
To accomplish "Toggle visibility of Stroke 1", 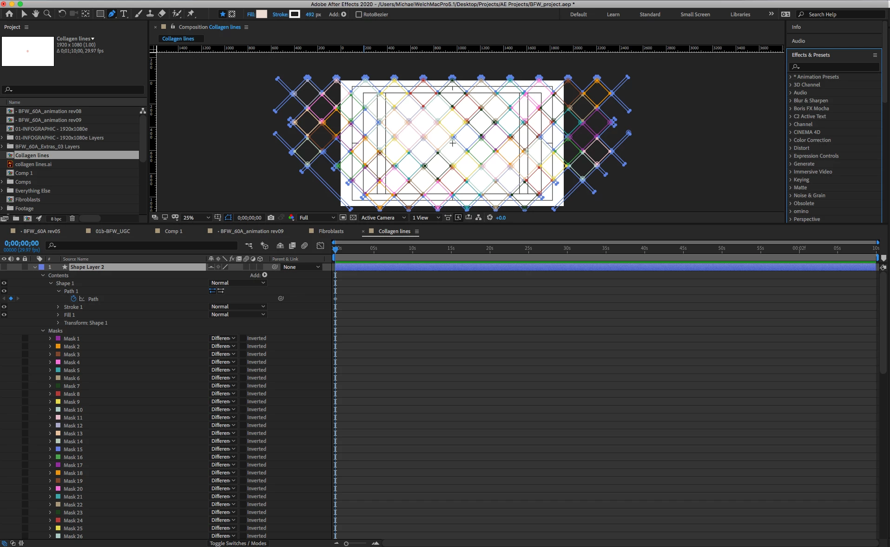I will point(4,307).
